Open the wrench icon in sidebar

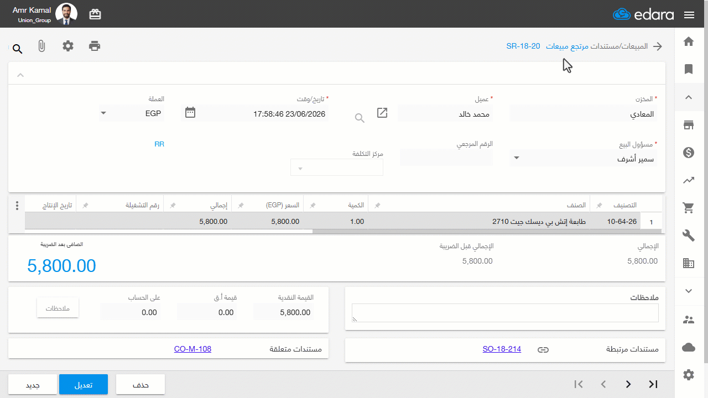click(x=689, y=236)
